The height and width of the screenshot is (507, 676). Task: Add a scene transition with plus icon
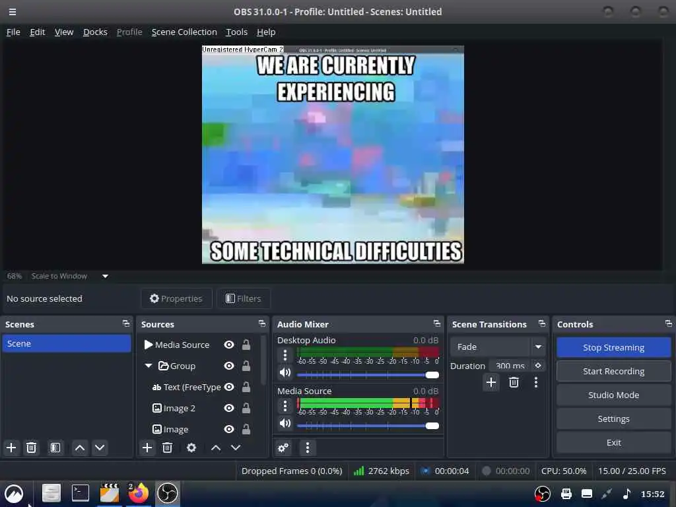point(490,382)
